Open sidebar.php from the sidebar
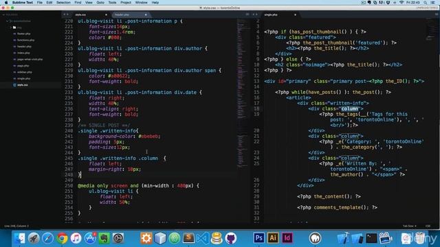This screenshot has width=440, height=247. (25, 72)
